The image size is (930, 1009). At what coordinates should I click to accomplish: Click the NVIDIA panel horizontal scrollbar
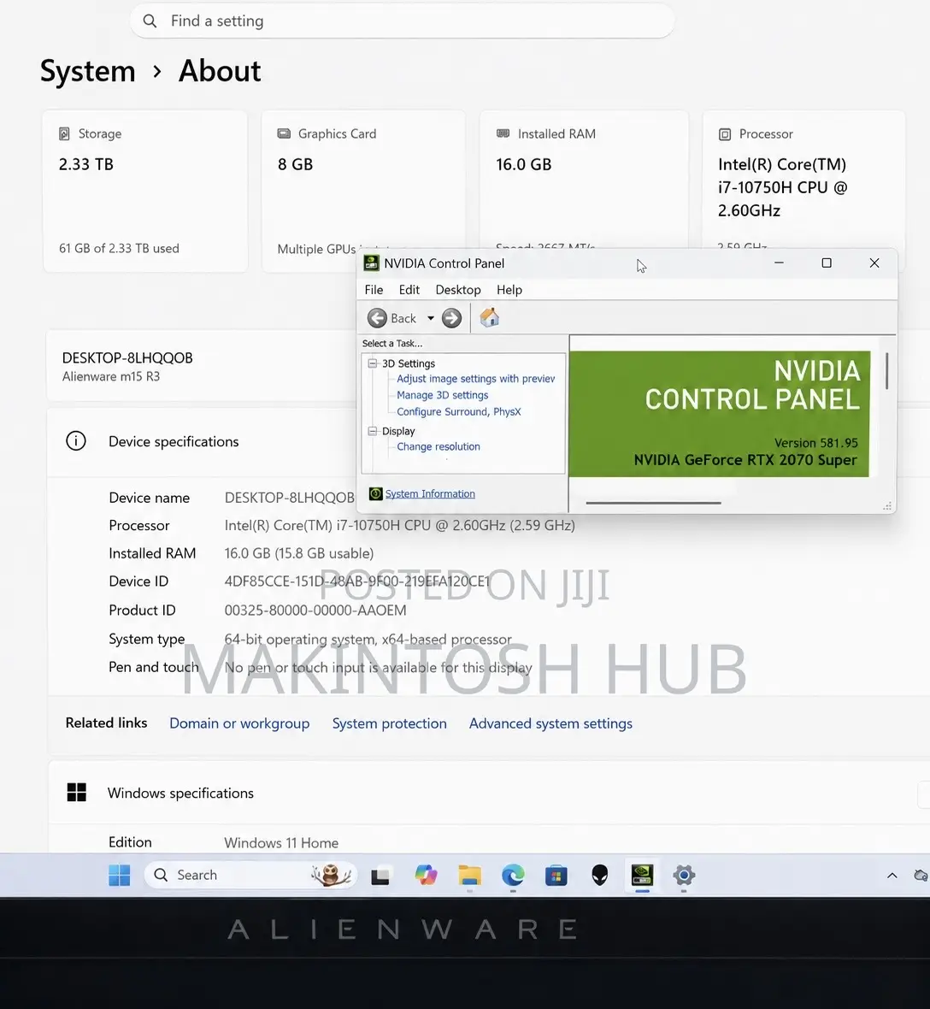click(x=653, y=503)
